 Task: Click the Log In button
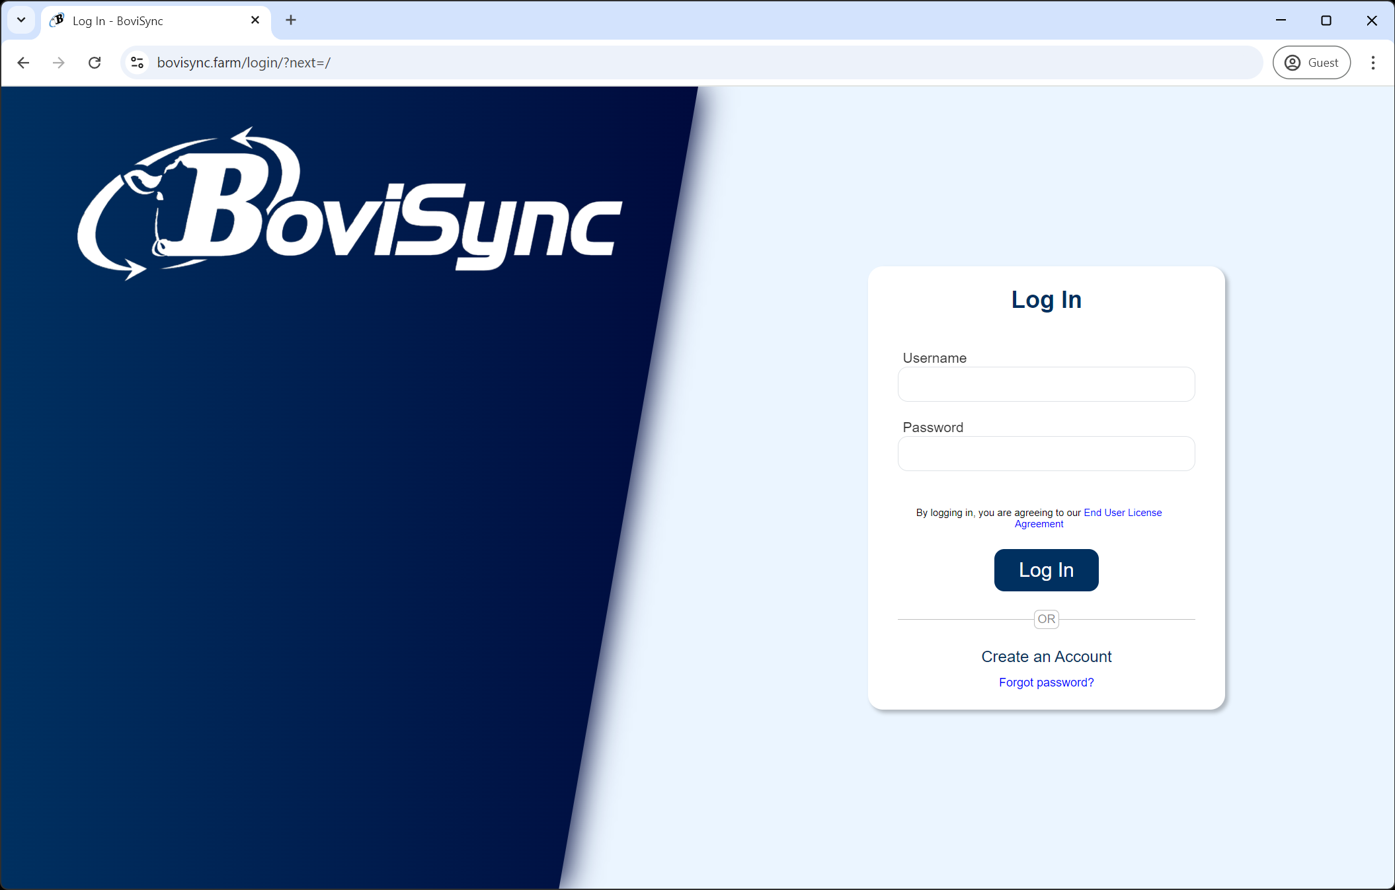click(1046, 570)
